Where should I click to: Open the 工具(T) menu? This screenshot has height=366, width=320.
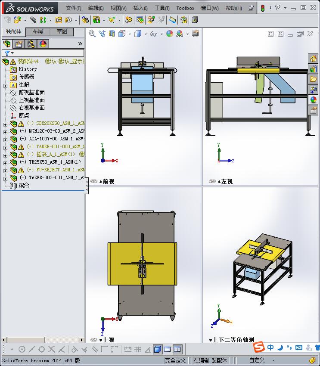click(x=162, y=8)
